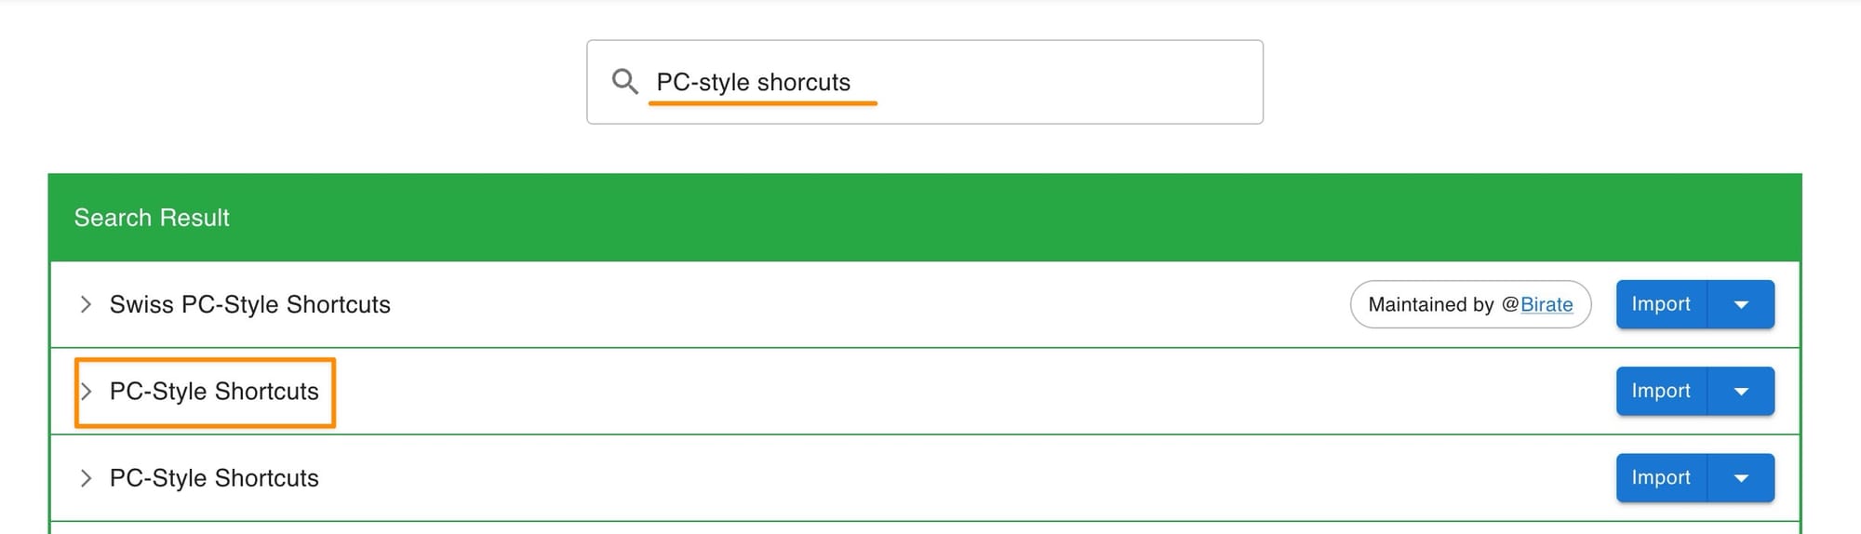Expand chevron of orange-boxed PC-Style Shortcuts
This screenshot has height=534, width=1861.
[x=86, y=392]
